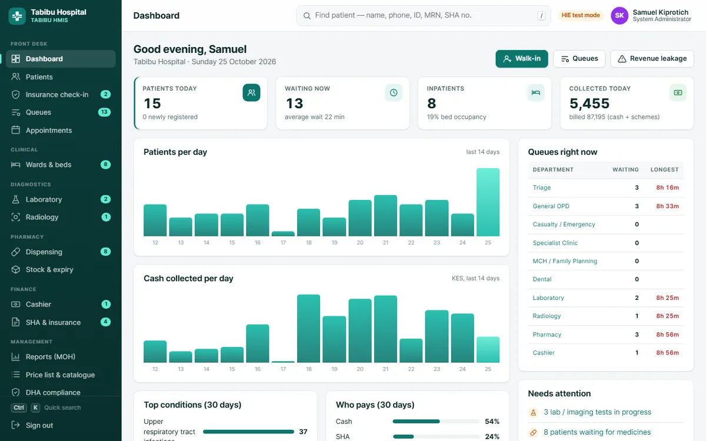Click the medicines pill alert icon
706x441 pixels.
click(534, 432)
